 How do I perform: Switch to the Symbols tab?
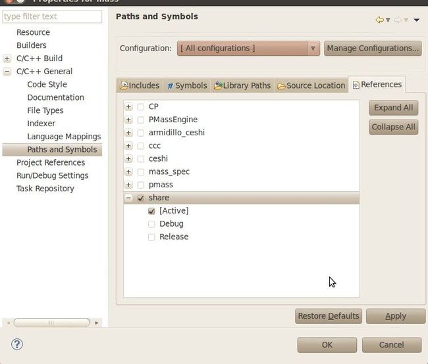[x=187, y=85]
